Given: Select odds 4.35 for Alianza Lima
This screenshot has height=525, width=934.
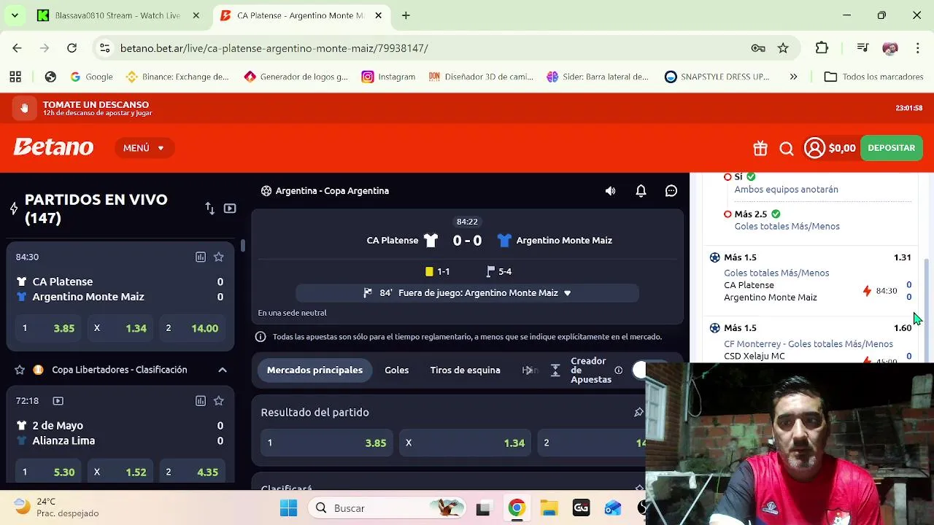Looking at the screenshot, I should (193, 472).
